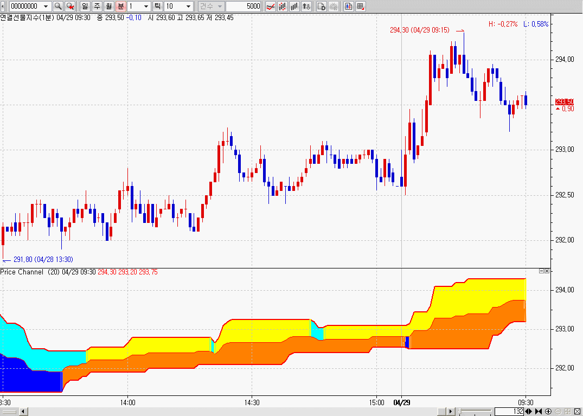The image size is (583, 416).
Task: Click the grayed-out printer icon
Action: tap(334, 7)
